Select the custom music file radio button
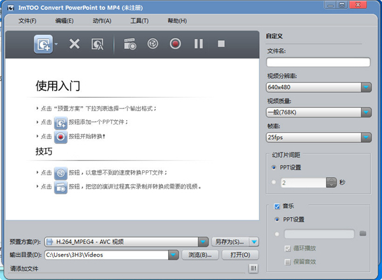The height and width of the screenshot is (280, 382). [x=277, y=234]
